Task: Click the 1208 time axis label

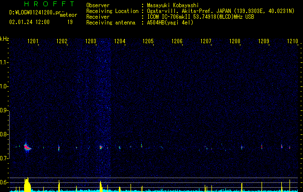Action: (x=235, y=41)
